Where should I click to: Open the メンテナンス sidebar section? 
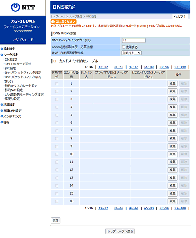[x=11, y=117]
